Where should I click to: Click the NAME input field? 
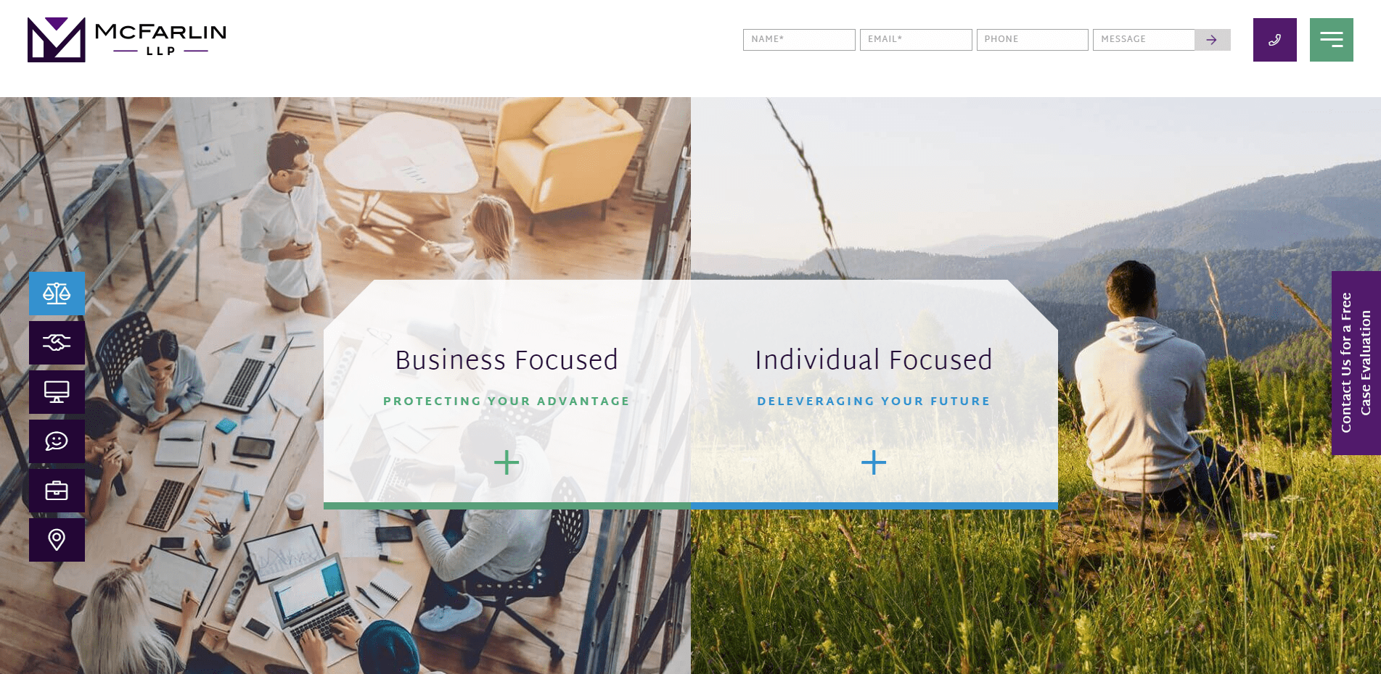(799, 40)
